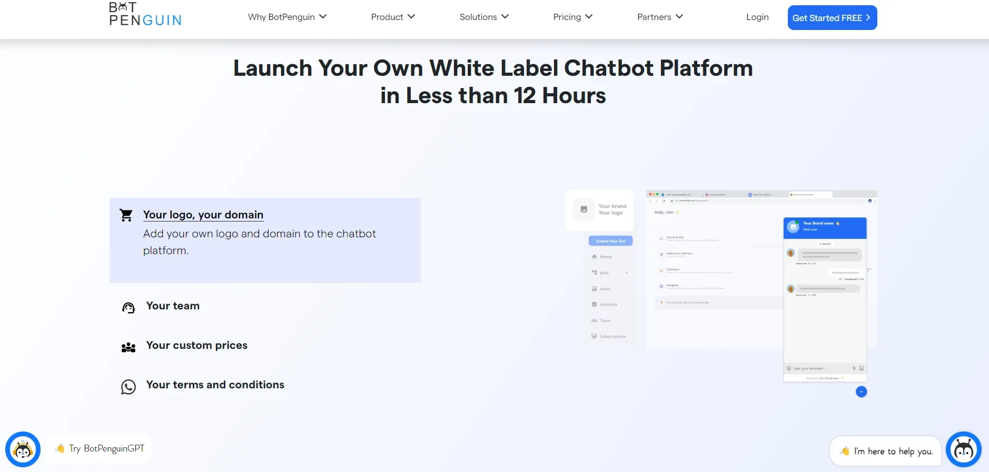The image size is (989, 472).
Task: Select the 'Your custom prices' feature tab
Action: [197, 345]
